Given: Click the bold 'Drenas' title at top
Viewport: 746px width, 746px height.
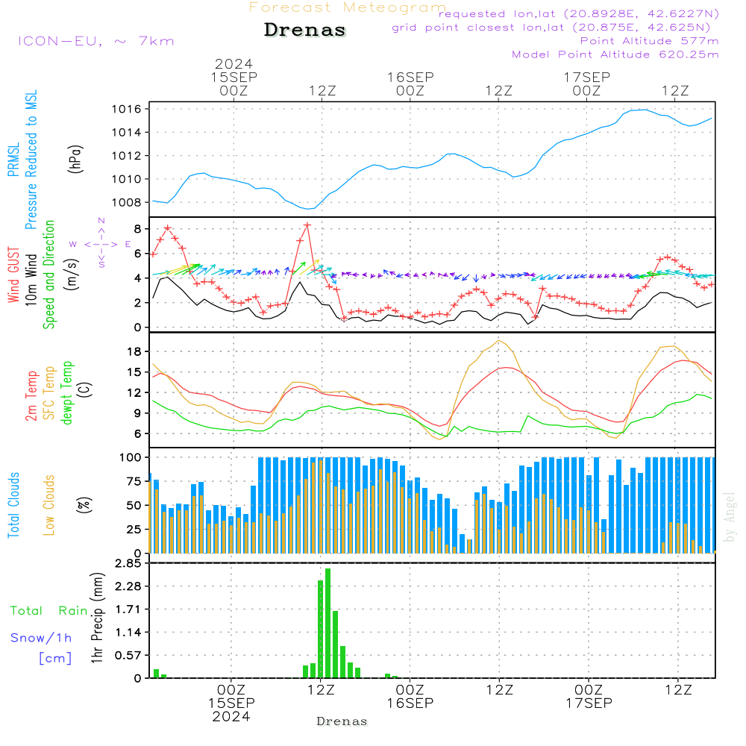Looking at the screenshot, I should [304, 30].
